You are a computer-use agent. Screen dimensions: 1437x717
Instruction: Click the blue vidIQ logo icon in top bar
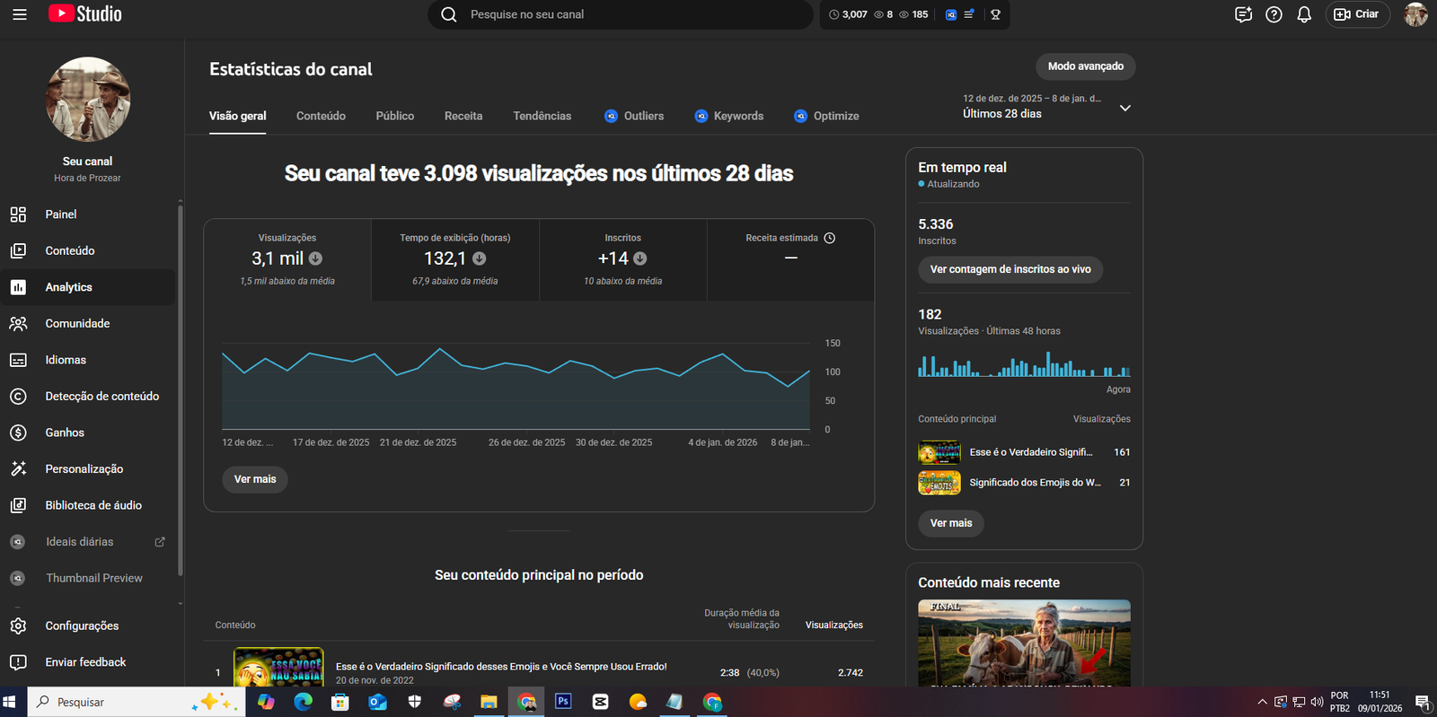951,14
